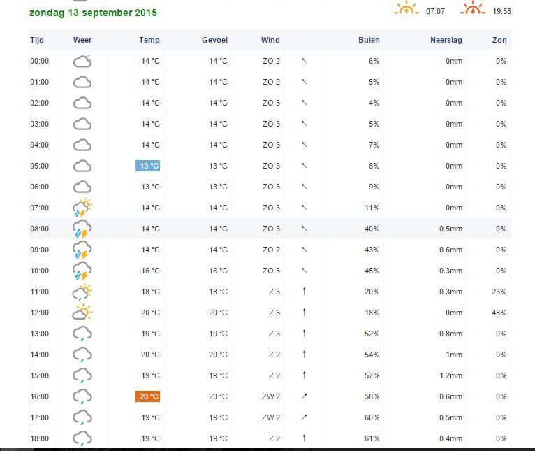Click the Buien column header
This screenshot has height=451, width=535.
369,40
